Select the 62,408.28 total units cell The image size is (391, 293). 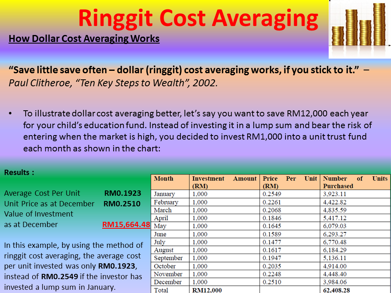(x=335, y=290)
